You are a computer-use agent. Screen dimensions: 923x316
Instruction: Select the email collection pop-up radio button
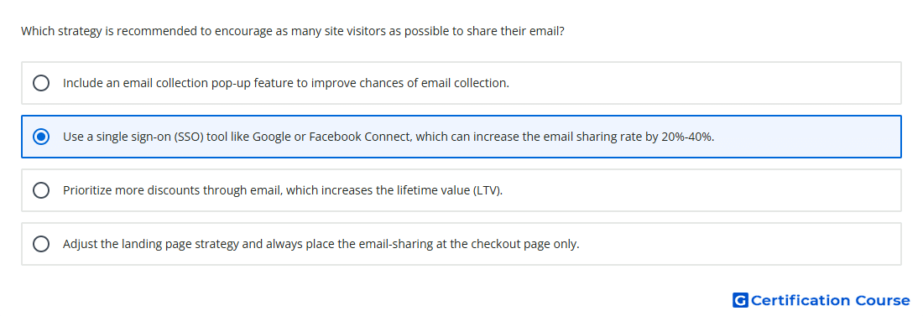click(x=41, y=83)
